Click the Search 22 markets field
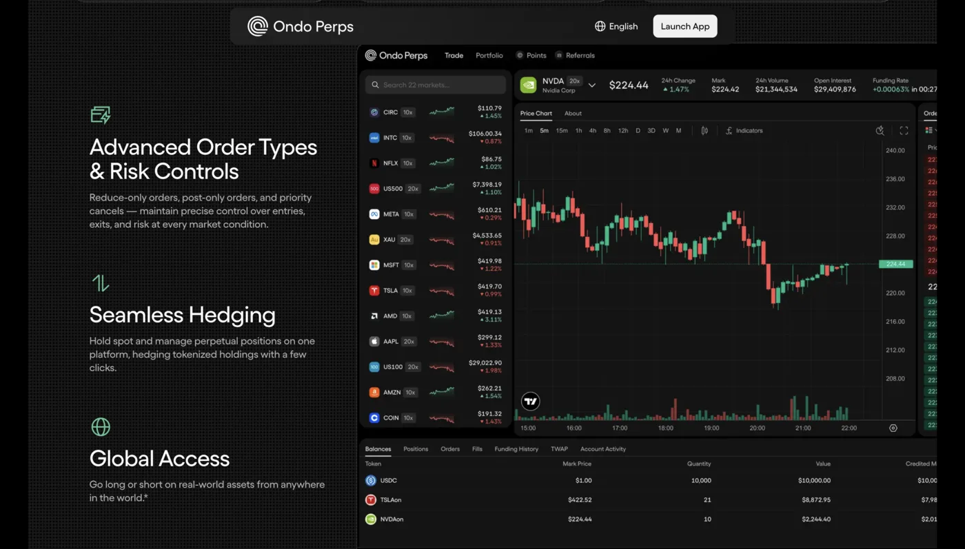This screenshot has height=549, width=965. pyautogui.click(x=436, y=85)
